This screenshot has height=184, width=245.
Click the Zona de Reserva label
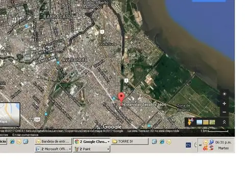pos(183,108)
